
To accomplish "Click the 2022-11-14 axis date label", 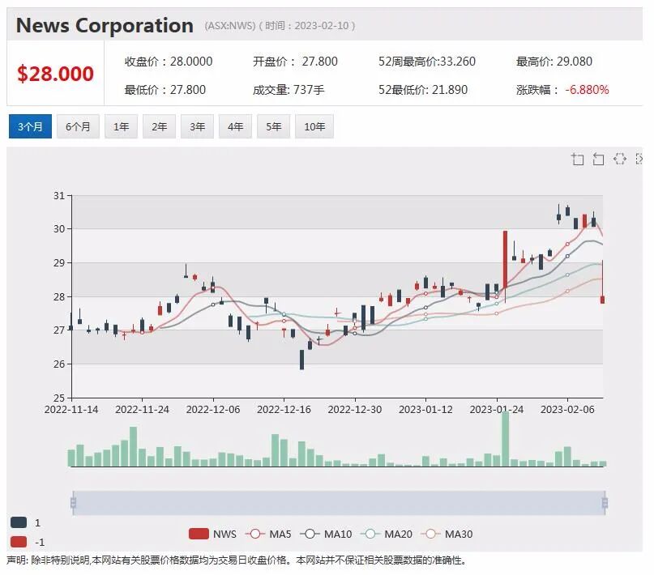I will coord(71,410).
